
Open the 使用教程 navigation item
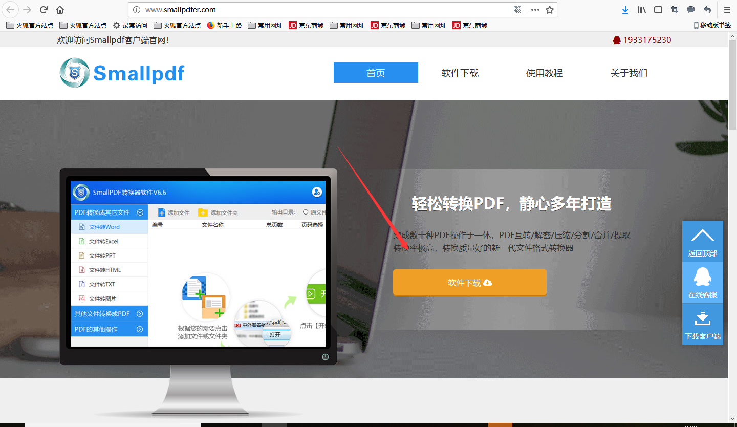[545, 73]
